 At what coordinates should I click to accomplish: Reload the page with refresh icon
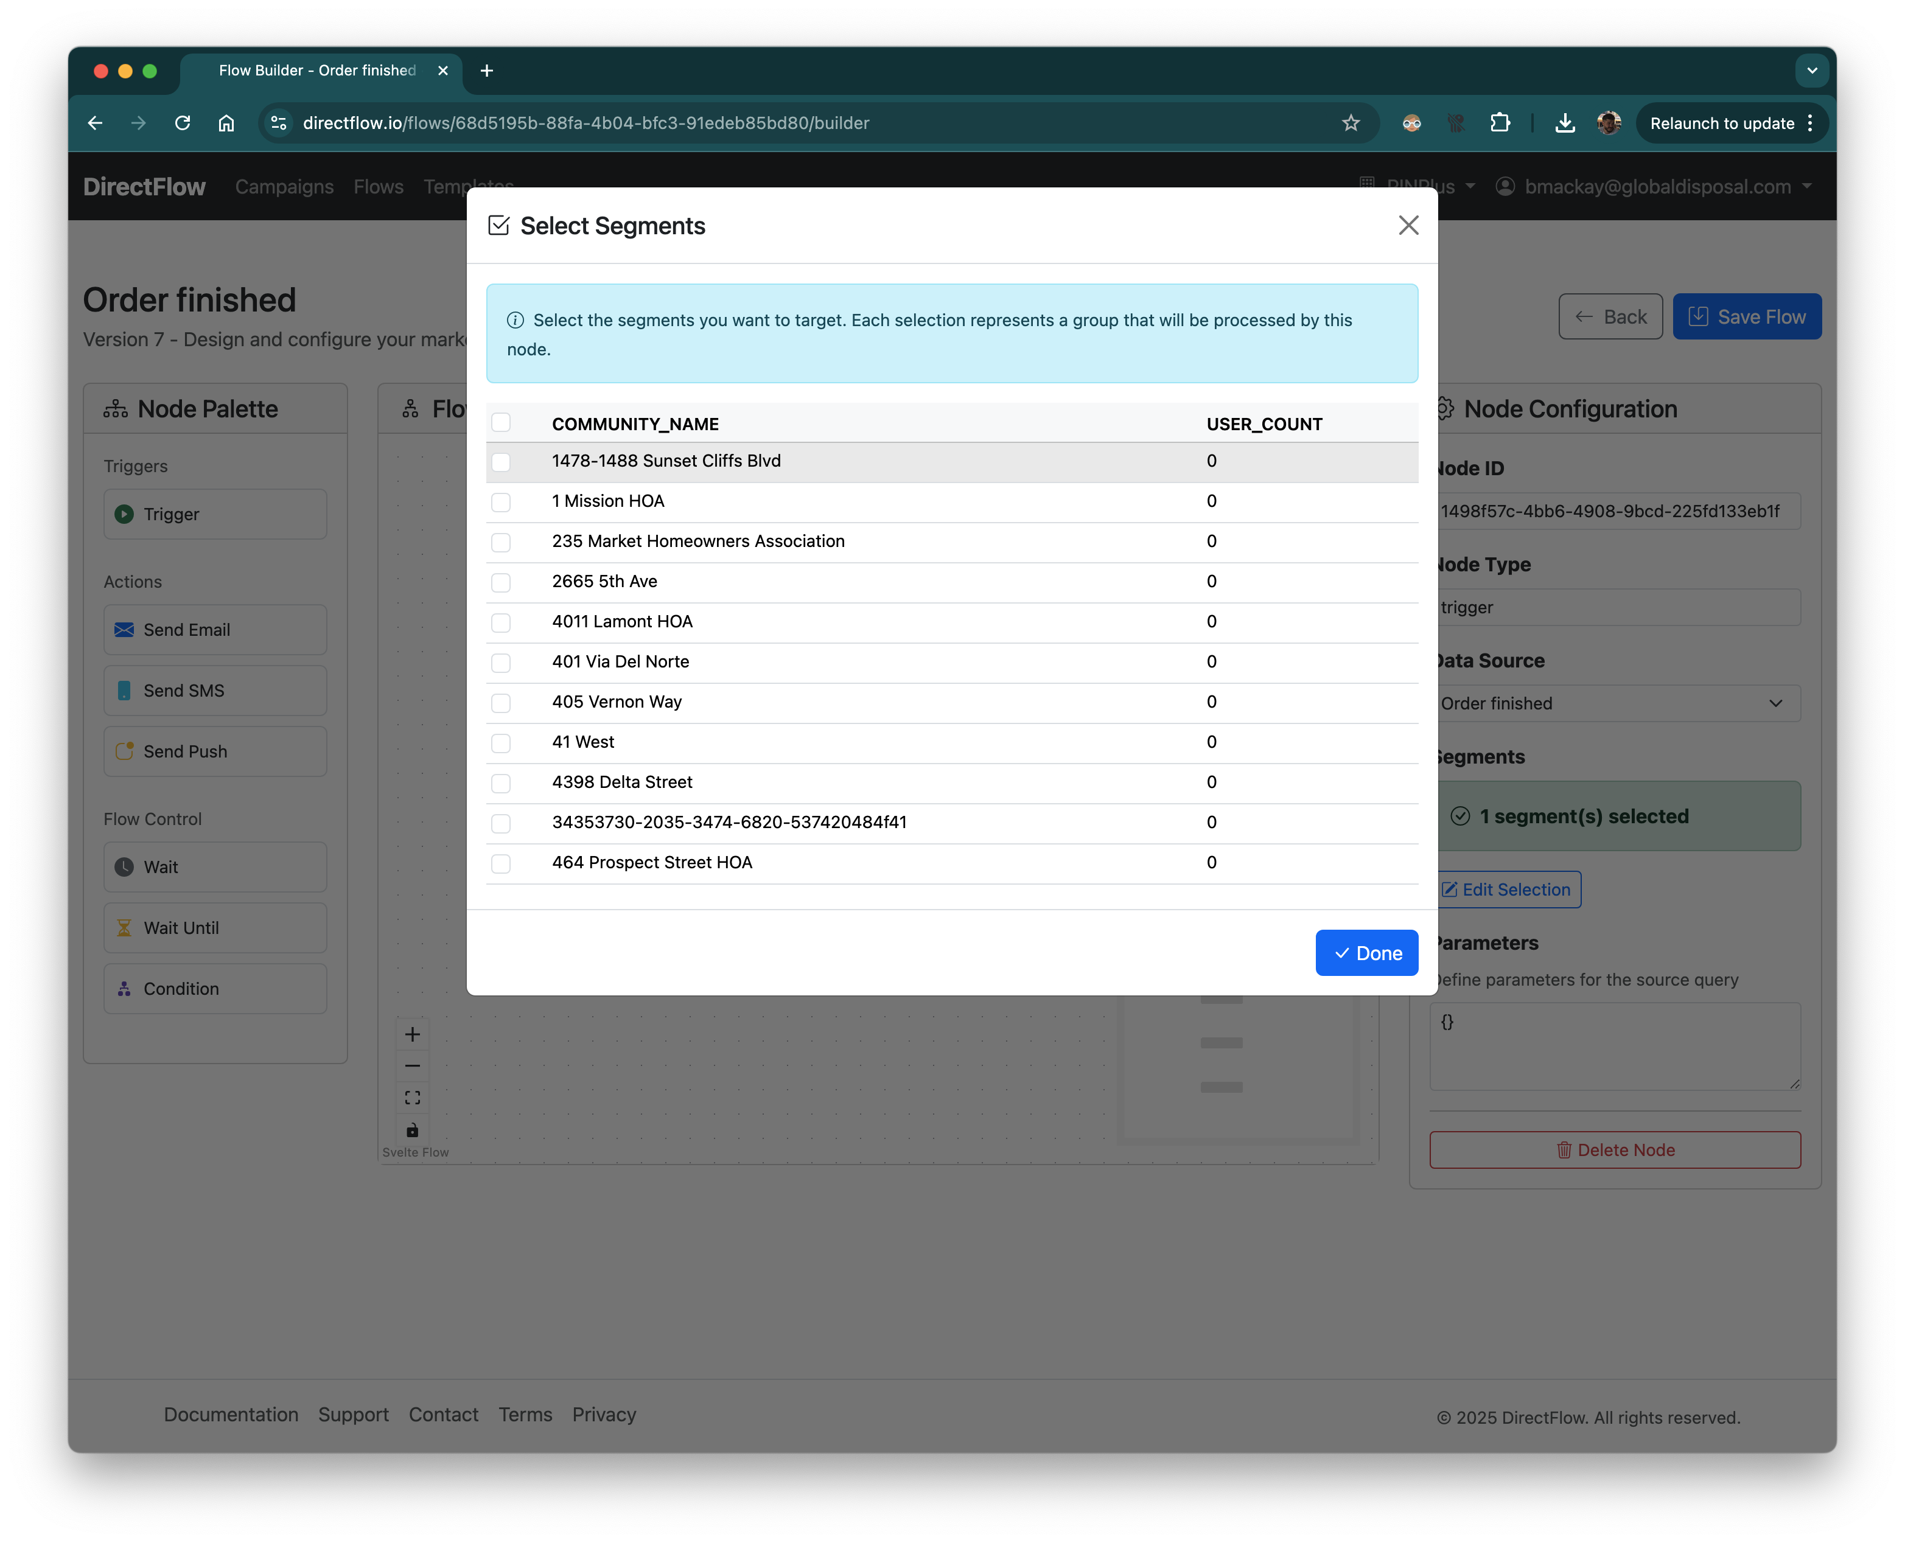coord(182,123)
